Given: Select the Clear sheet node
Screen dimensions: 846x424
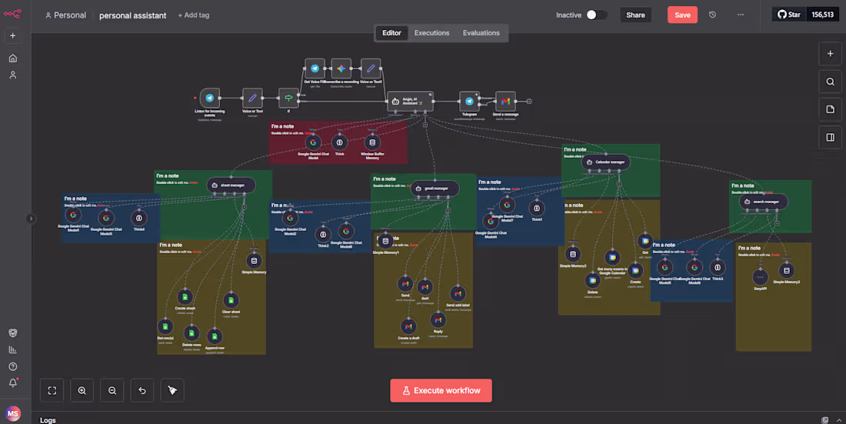Looking at the screenshot, I should (231, 300).
